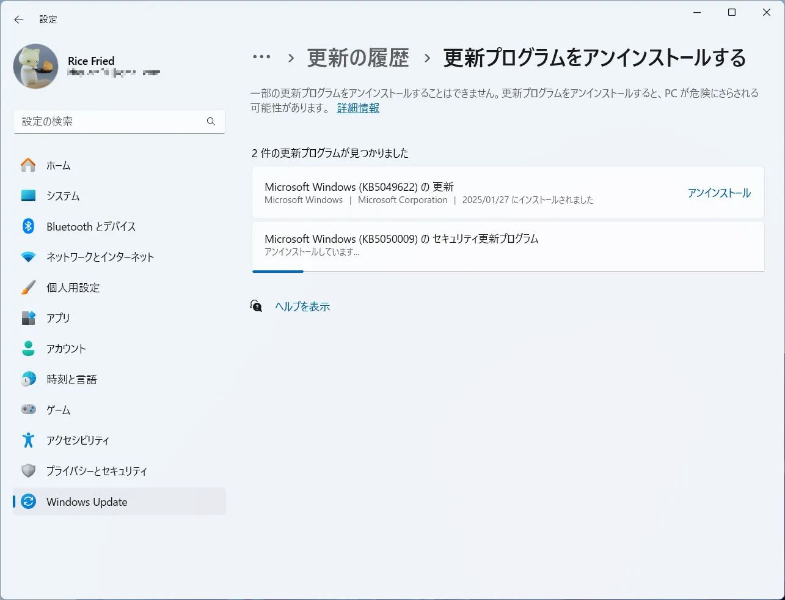Click the アカウント person icon
Image resolution: width=785 pixels, height=600 pixels.
pos(28,349)
